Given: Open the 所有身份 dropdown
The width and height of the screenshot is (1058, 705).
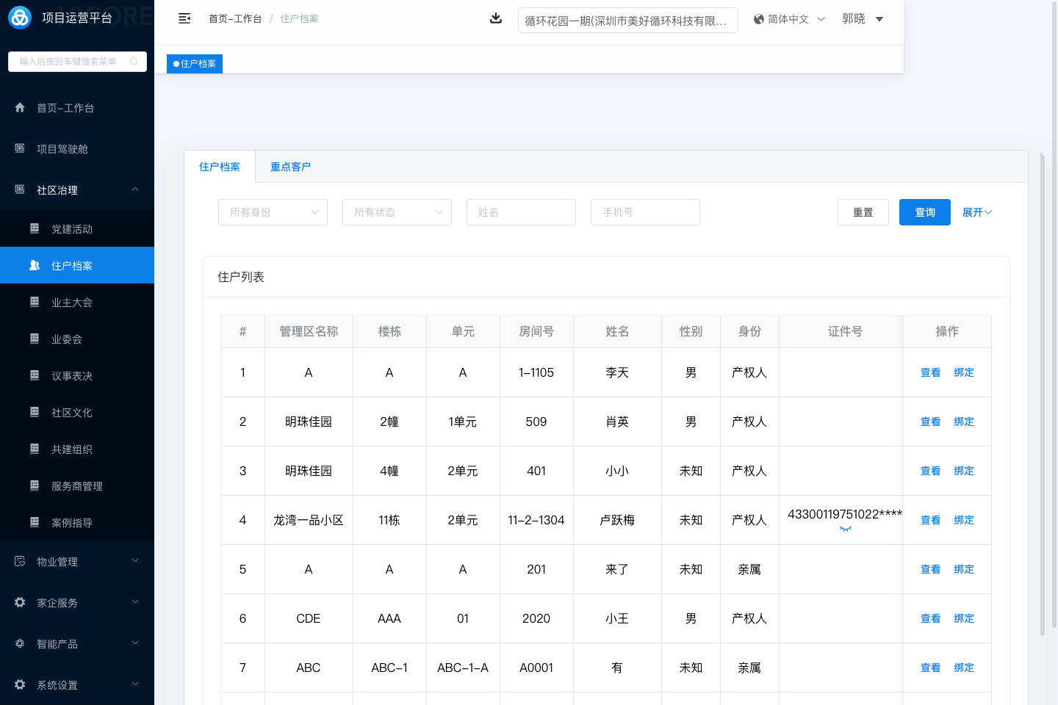Looking at the screenshot, I should point(273,212).
